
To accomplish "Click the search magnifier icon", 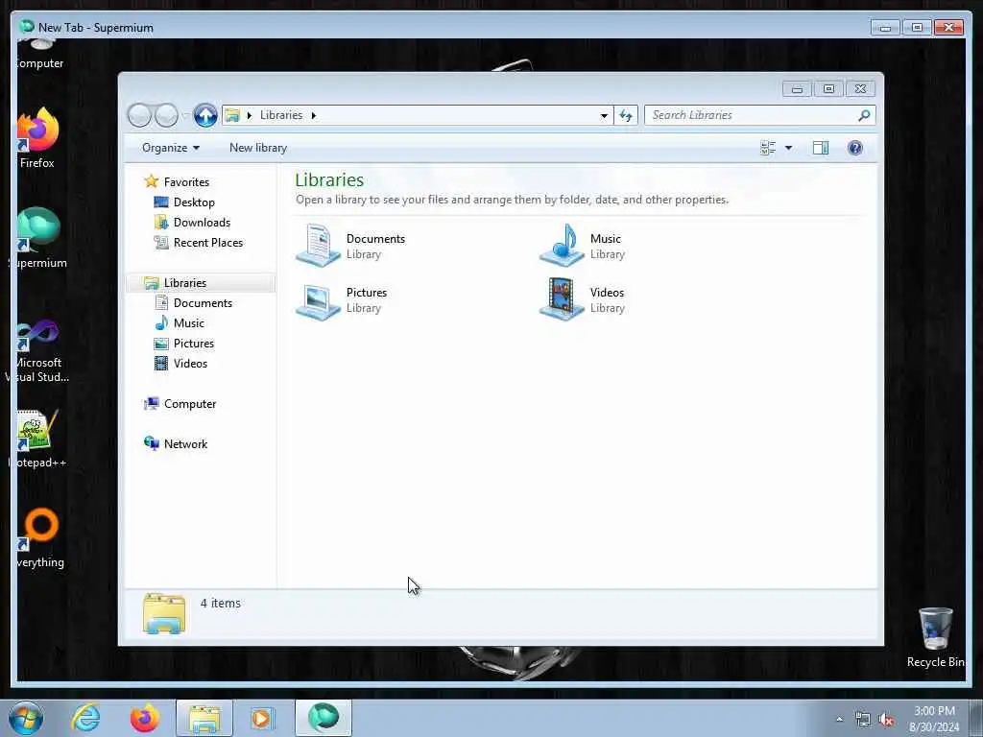I will [864, 115].
